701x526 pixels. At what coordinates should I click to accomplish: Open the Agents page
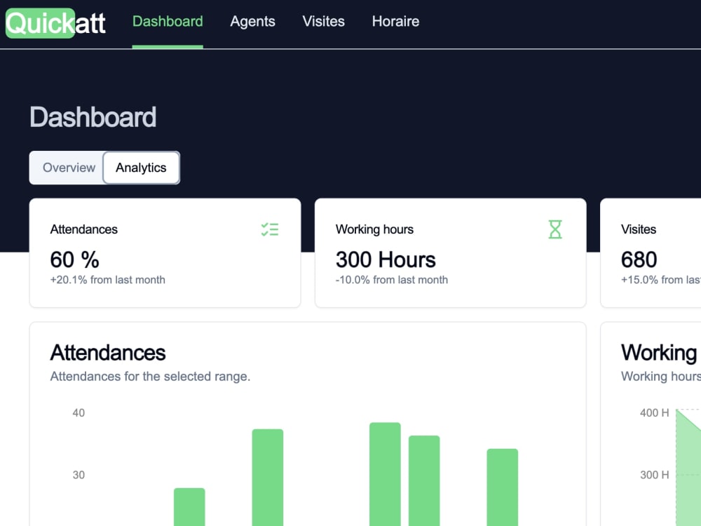[252, 22]
